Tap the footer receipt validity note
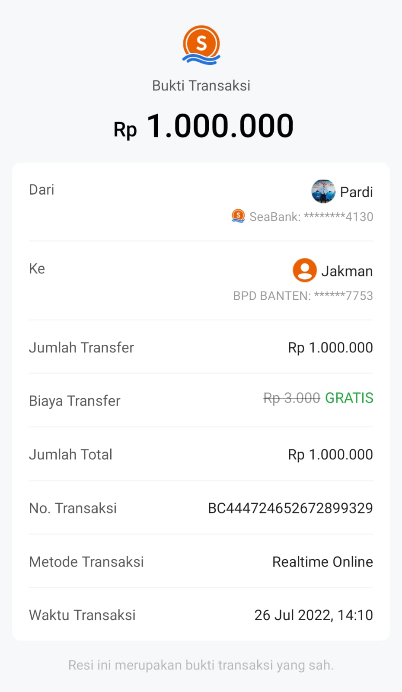The height and width of the screenshot is (692, 402). (x=201, y=665)
